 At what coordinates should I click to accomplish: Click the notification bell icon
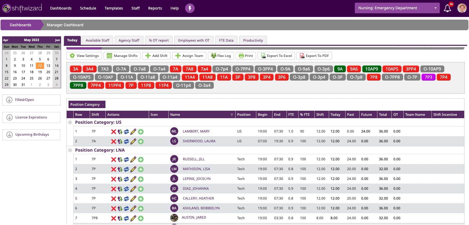click(x=447, y=8)
